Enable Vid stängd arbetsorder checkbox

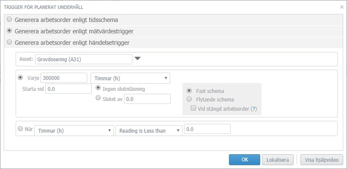(193, 109)
